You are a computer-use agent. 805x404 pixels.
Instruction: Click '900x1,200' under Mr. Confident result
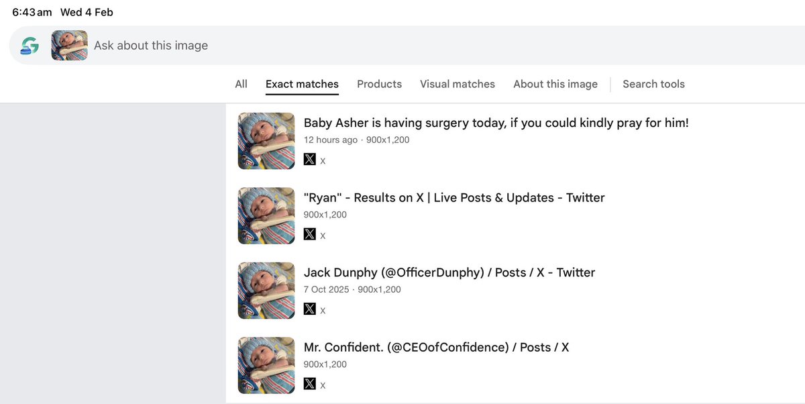coord(325,364)
